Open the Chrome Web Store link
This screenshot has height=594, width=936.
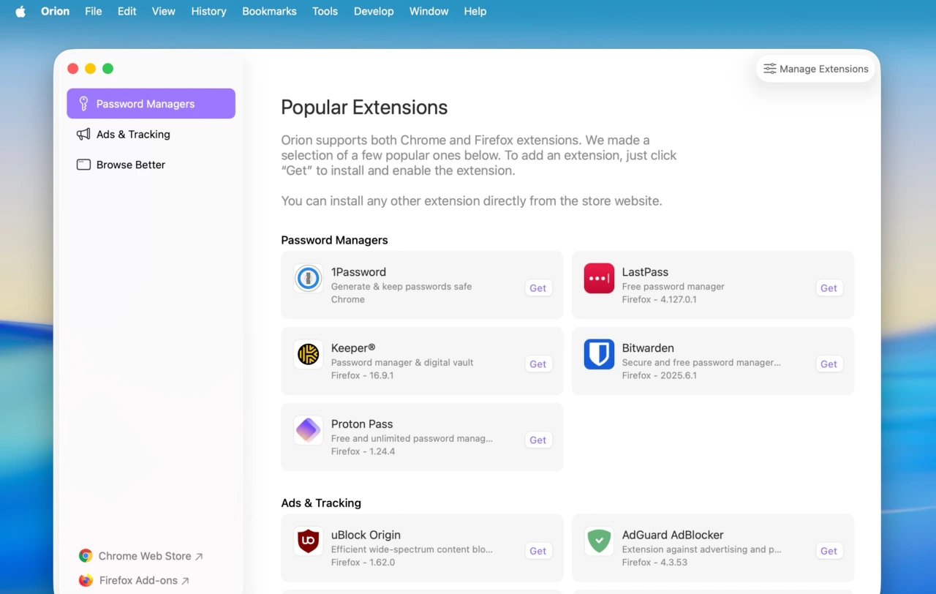(144, 557)
